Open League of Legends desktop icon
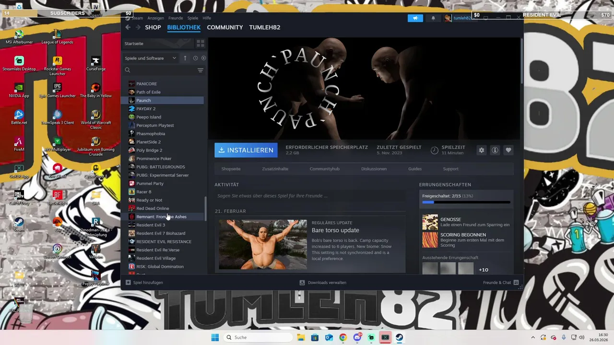Image resolution: width=614 pixels, height=345 pixels. click(57, 37)
